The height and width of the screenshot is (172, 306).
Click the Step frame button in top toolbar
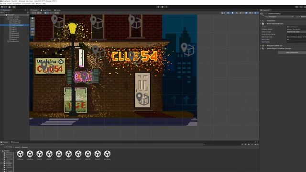click(x=166, y=7)
